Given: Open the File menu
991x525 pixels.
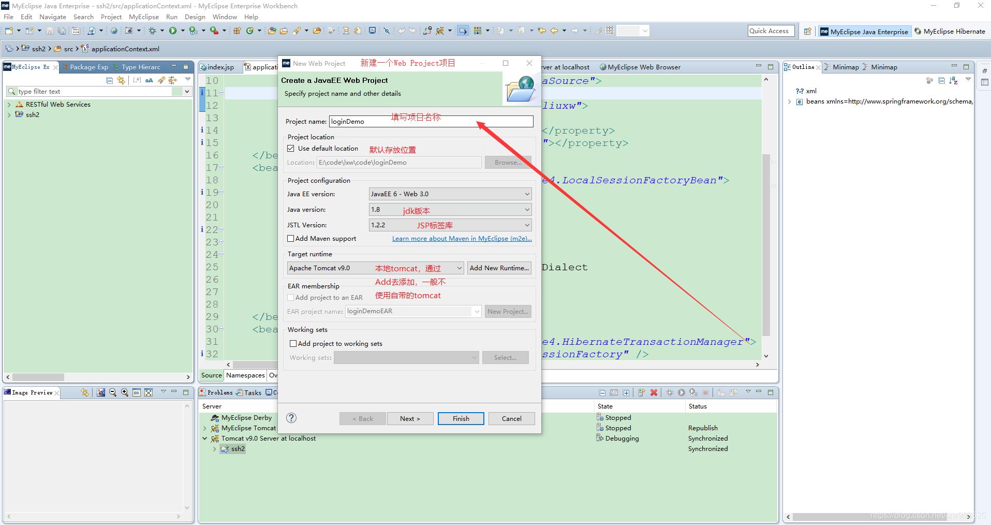Looking at the screenshot, I should (x=9, y=17).
